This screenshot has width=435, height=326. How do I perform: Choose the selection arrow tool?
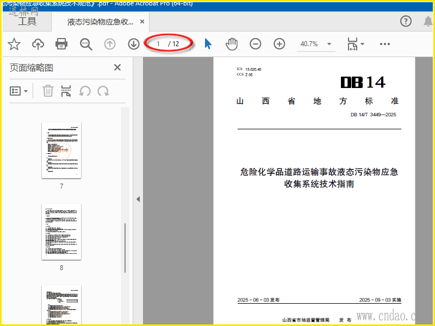208,44
